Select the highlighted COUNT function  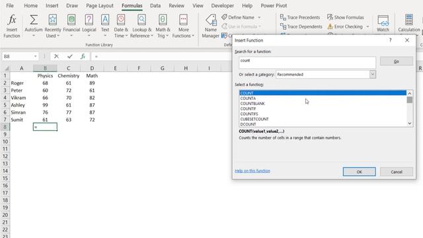click(x=323, y=93)
